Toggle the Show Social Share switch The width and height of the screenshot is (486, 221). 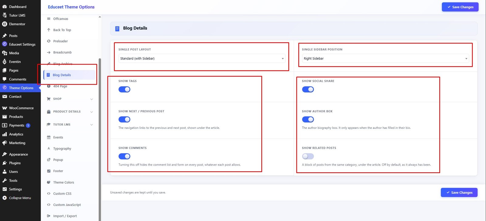click(x=308, y=89)
